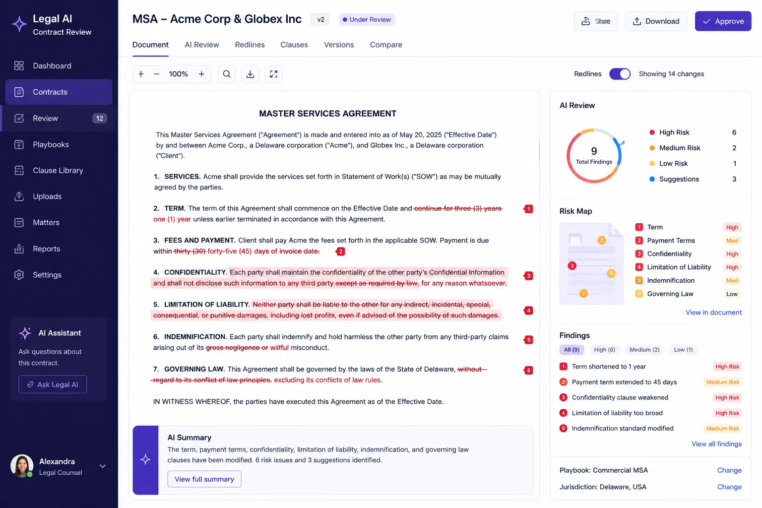Click the 100% zoom level value
This screenshot has width=762, height=508.
coord(178,74)
